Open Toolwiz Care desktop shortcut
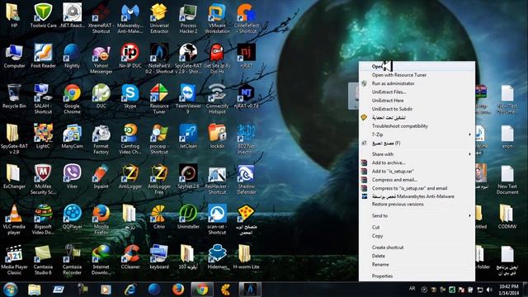This screenshot has height=297, width=528. click(44, 16)
